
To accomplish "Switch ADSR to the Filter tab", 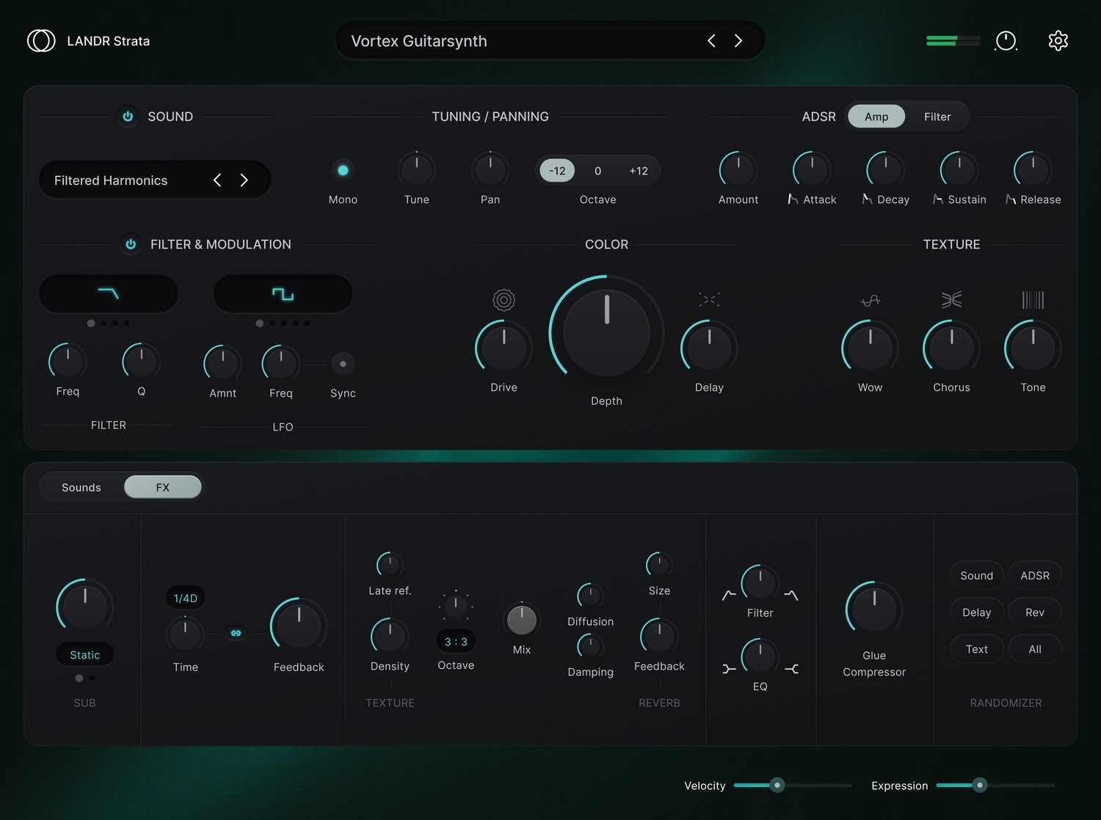I will pyautogui.click(x=937, y=117).
